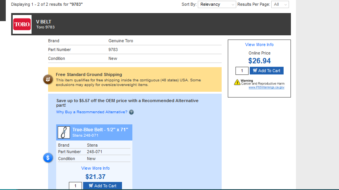Expand the Results Per Page dropdown
Image resolution: width=339 pixels, height=190 pixels.
[x=280, y=4]
